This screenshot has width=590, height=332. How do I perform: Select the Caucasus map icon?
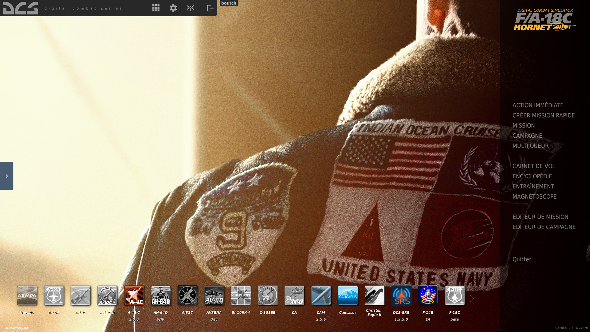coord(348,295)
